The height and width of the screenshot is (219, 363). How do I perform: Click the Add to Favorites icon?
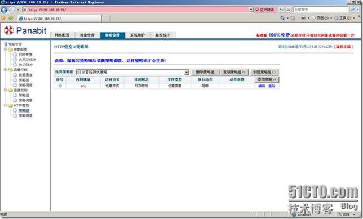pyautogui.click(x=11, y=18)
